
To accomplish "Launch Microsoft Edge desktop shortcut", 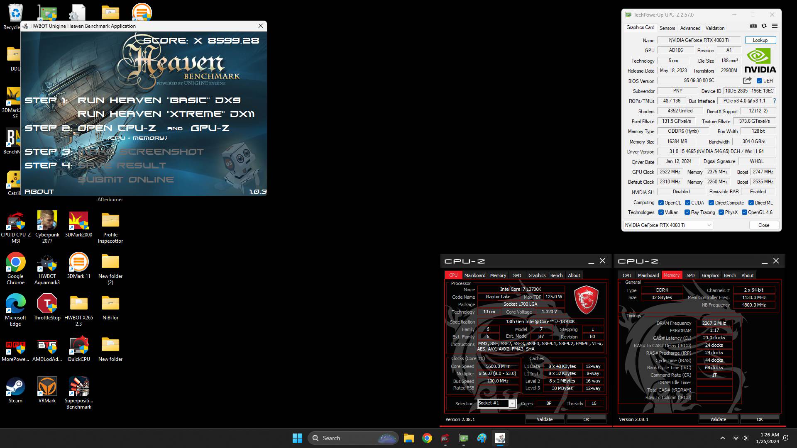I will [16, 309].
